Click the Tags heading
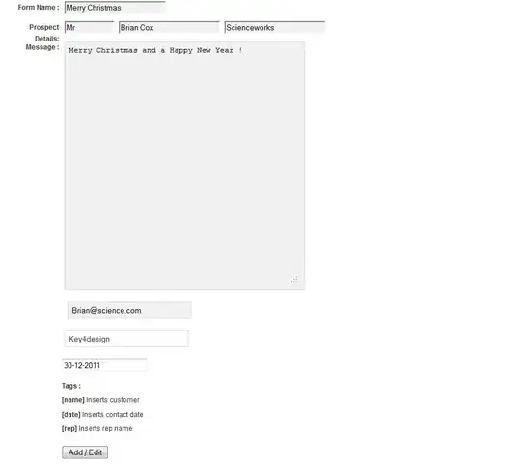 point(71,386)
